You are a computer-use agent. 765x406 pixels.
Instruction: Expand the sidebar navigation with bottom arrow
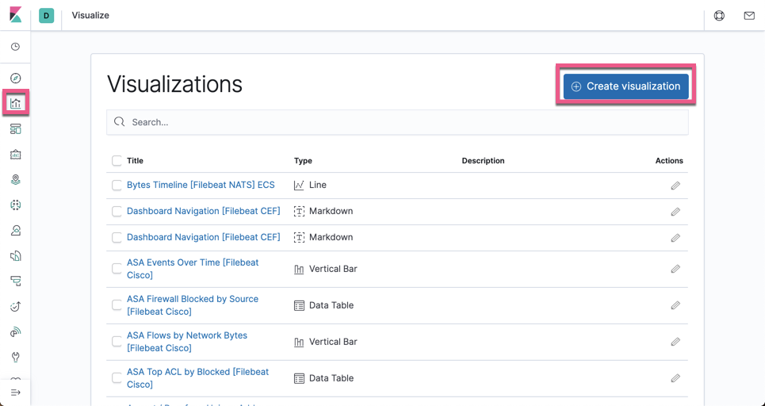[x=16, y=393]
